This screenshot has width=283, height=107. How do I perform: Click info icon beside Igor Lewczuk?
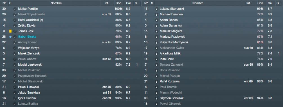(x=15, y=98)
